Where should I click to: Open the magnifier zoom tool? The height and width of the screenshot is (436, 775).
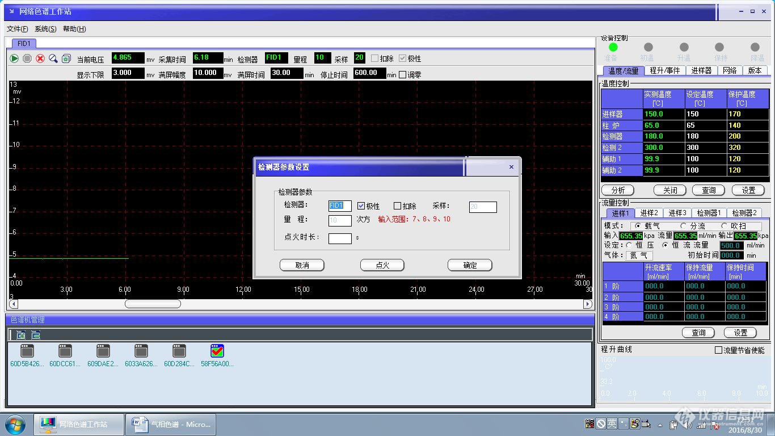click(53, 58)
